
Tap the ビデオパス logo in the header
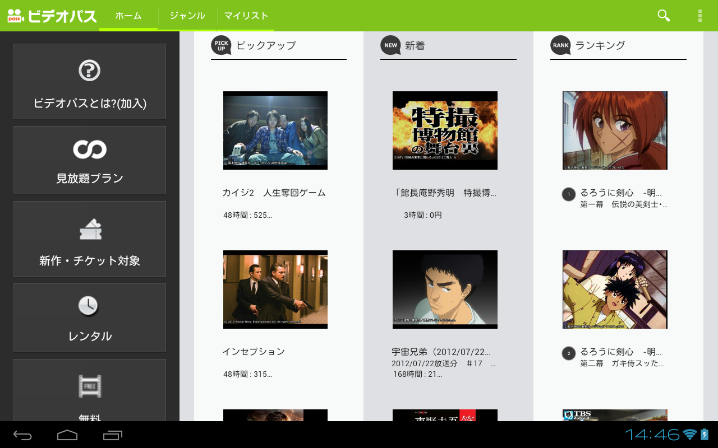[x=52, y=16]
